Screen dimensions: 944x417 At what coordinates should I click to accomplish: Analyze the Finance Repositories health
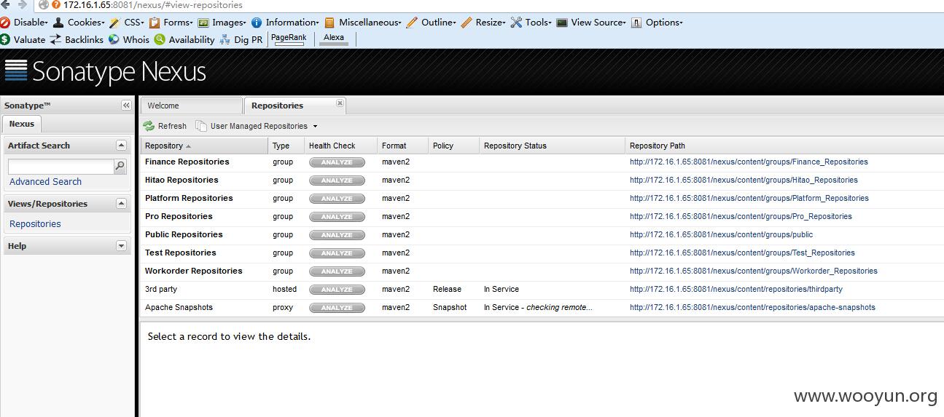337,162
